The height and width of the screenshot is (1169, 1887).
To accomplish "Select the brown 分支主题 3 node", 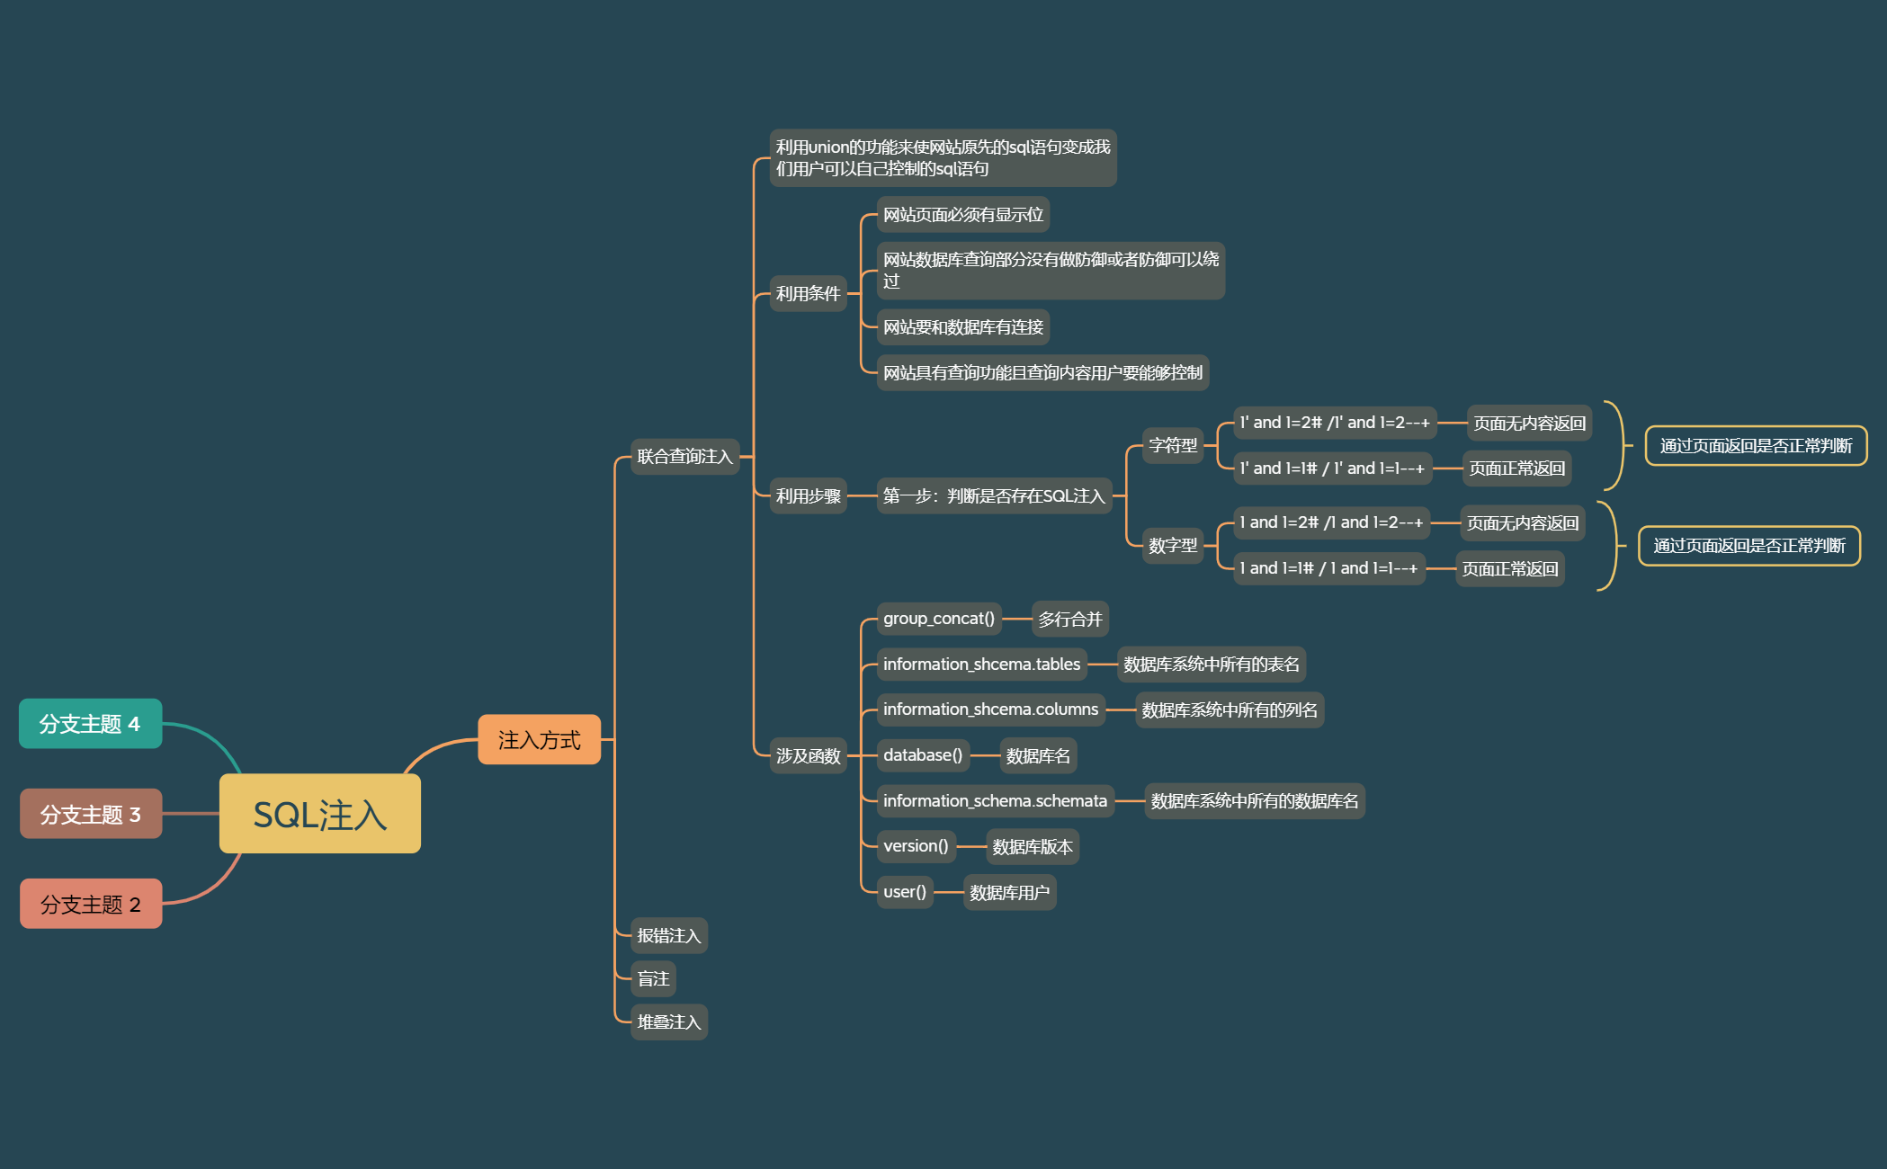I will click(90, 814).
